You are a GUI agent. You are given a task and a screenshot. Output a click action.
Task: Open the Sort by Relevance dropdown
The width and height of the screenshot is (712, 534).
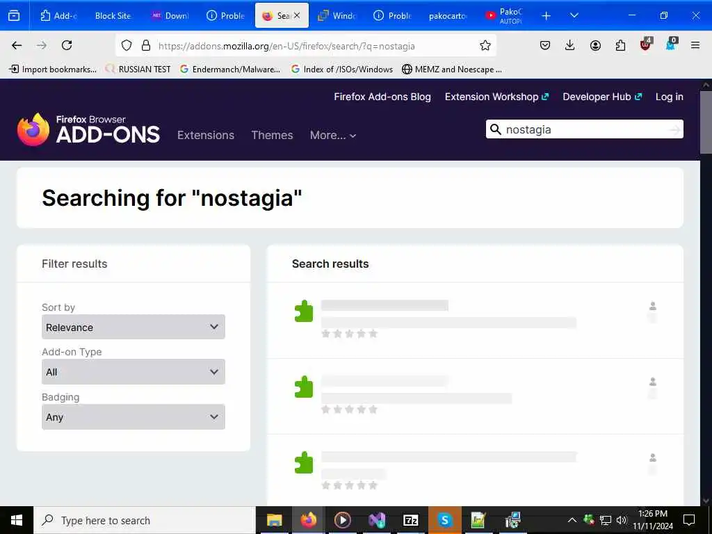[133, 327]
